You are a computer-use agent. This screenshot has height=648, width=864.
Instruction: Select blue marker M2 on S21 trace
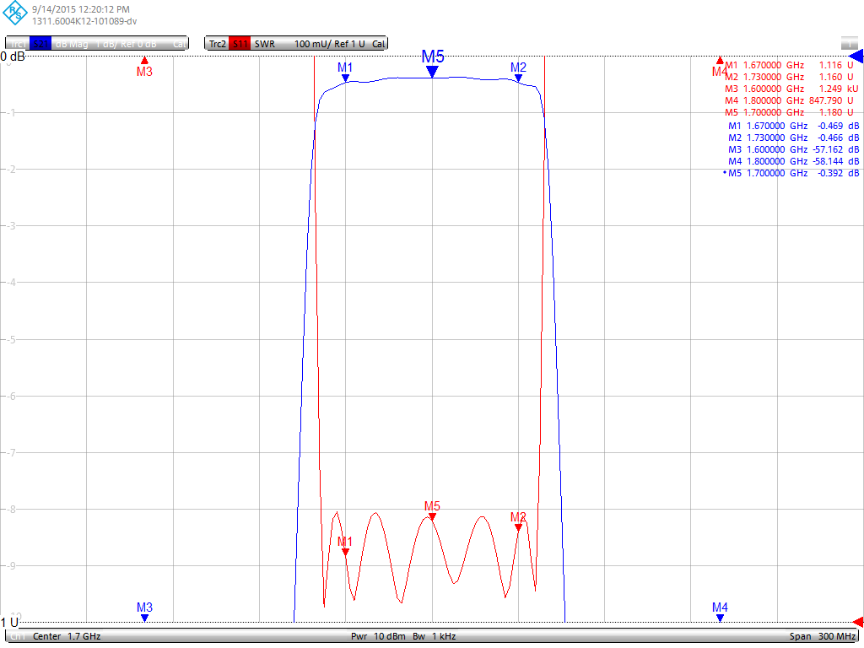pyautogui.click(x=518, y=72)
